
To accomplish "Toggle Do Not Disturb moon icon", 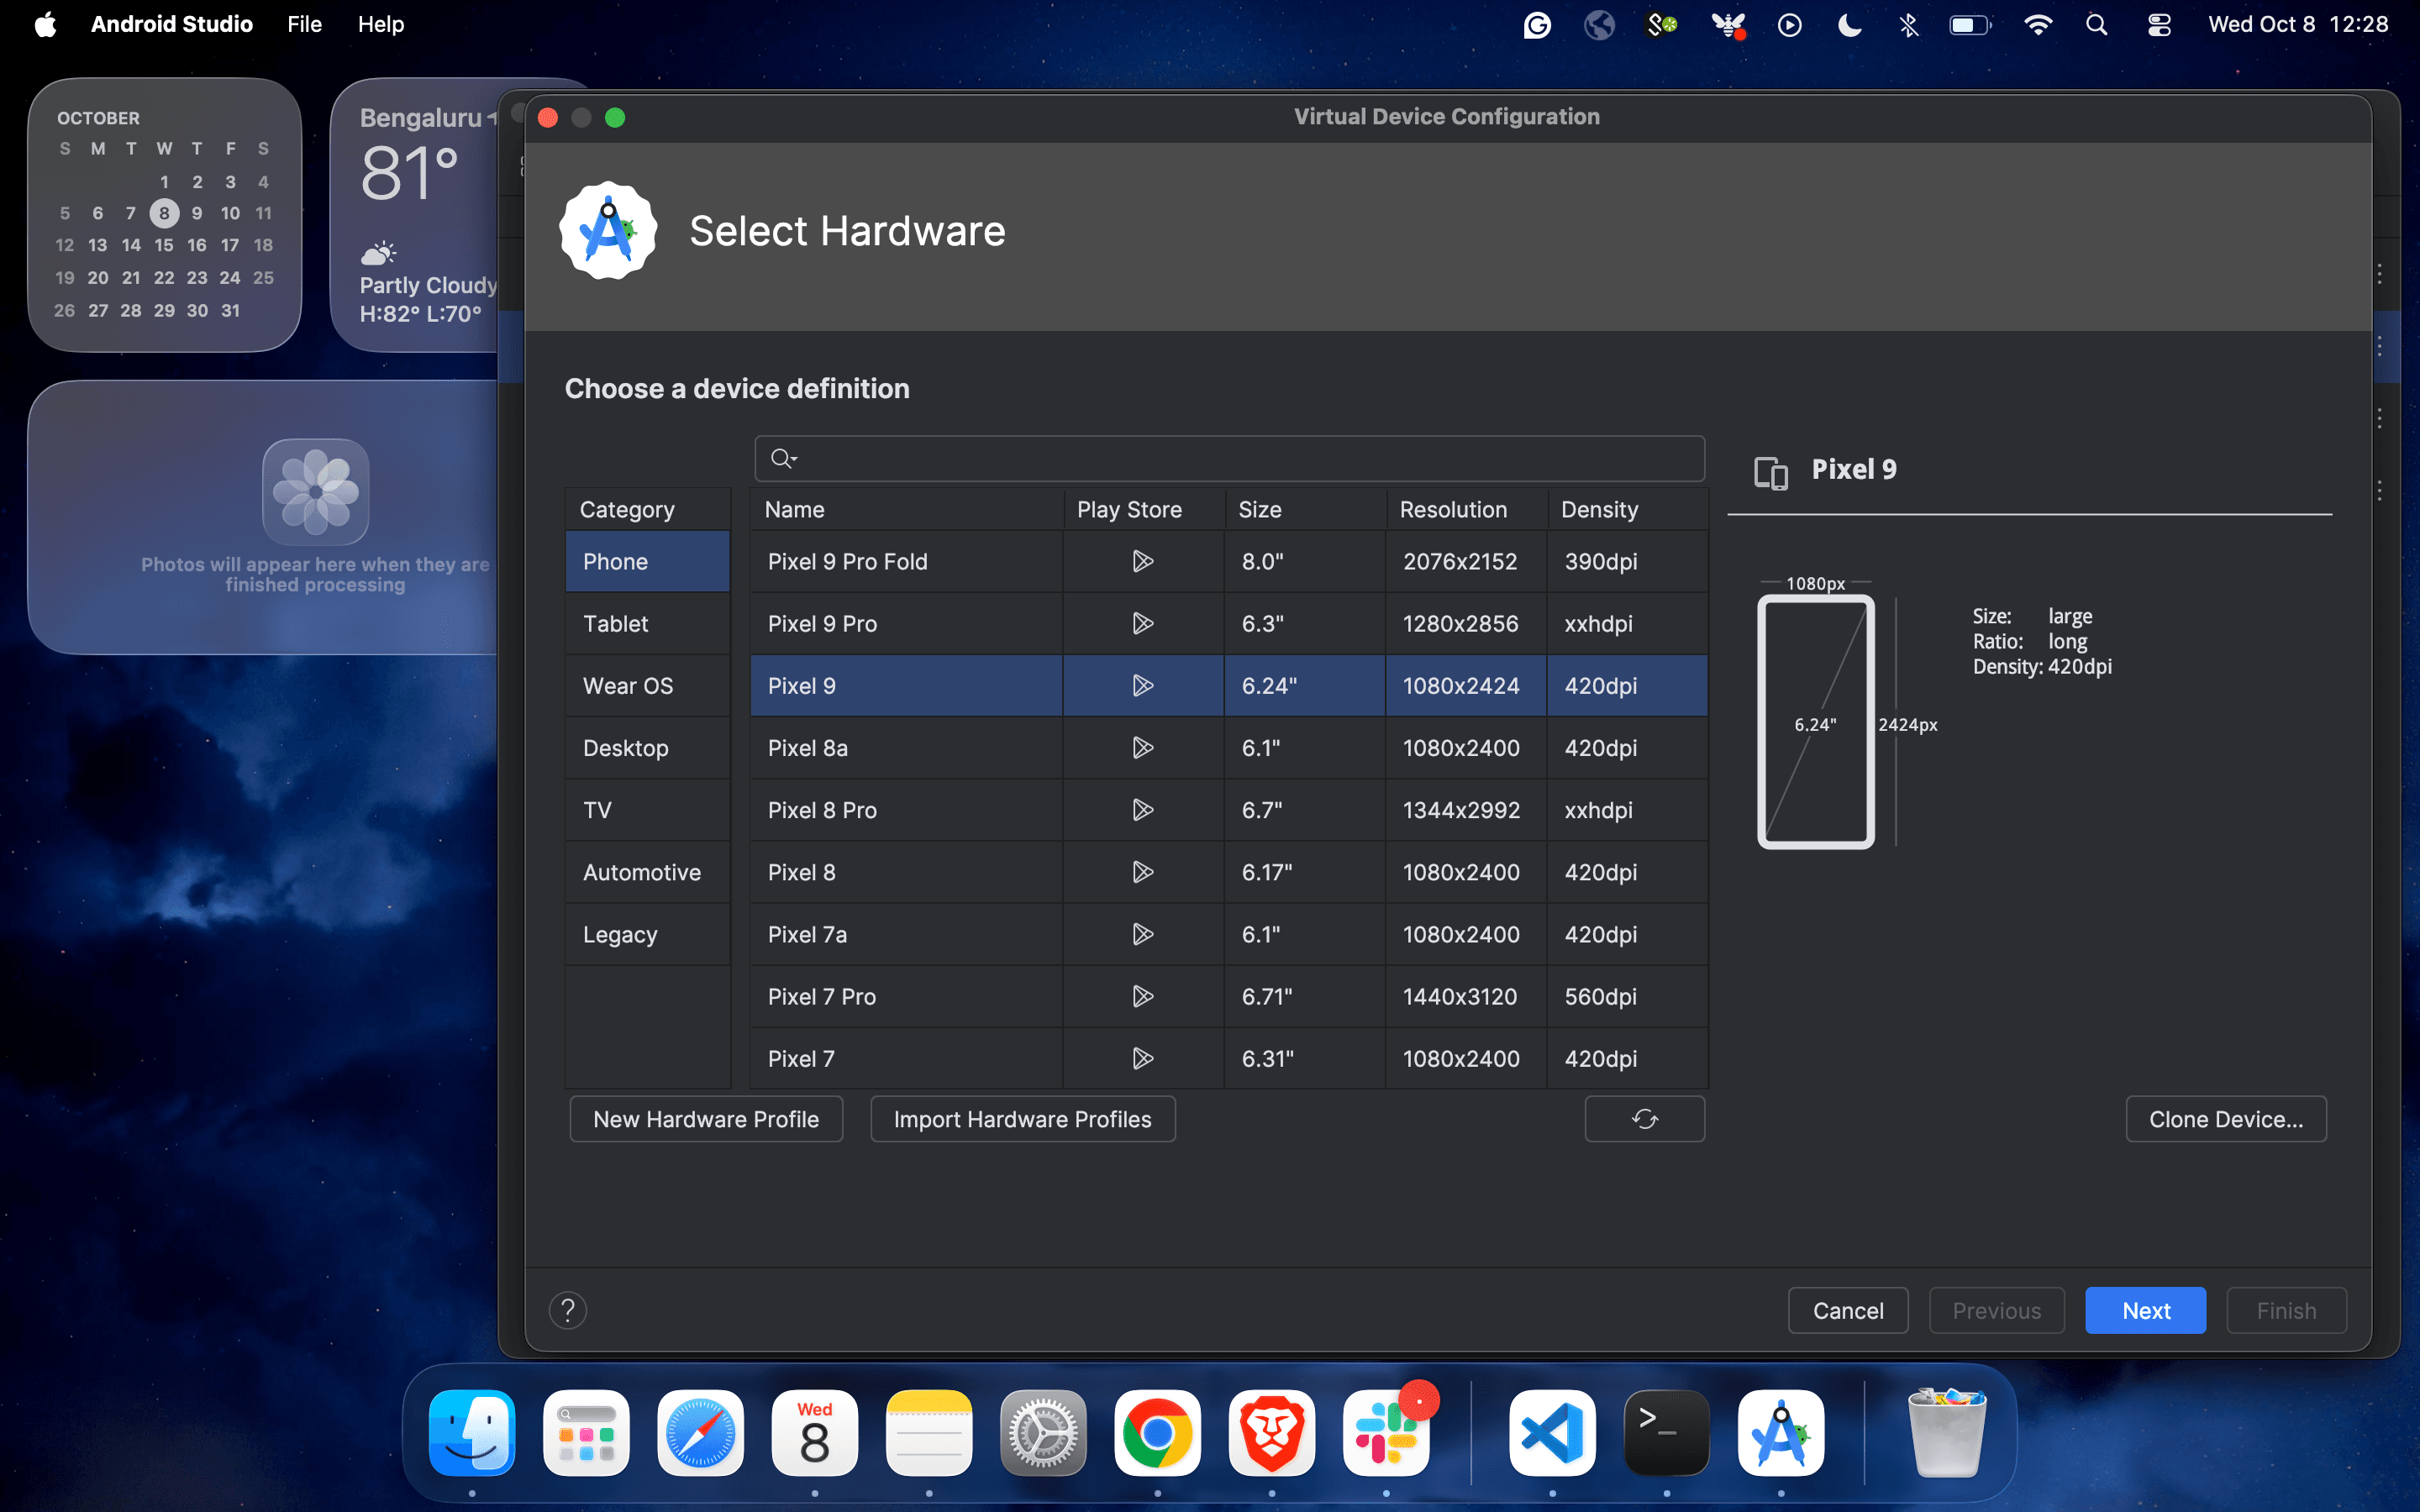I will click(x=1849, y=24).
